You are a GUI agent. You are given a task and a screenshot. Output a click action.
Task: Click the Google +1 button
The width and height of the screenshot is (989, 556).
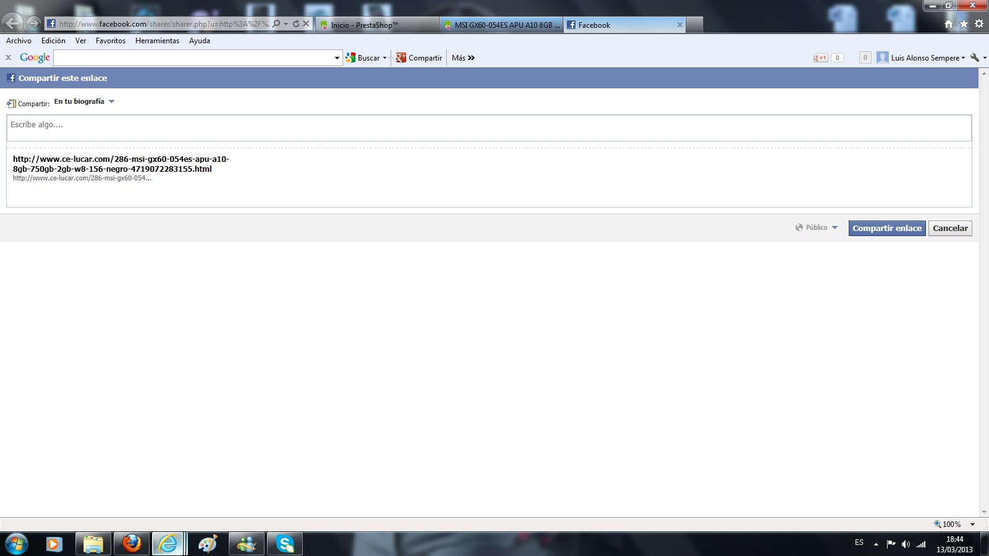[x=820, y=58]
